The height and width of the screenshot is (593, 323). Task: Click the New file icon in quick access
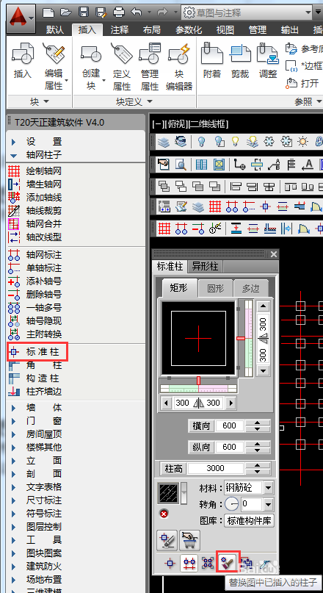(48, 12)
